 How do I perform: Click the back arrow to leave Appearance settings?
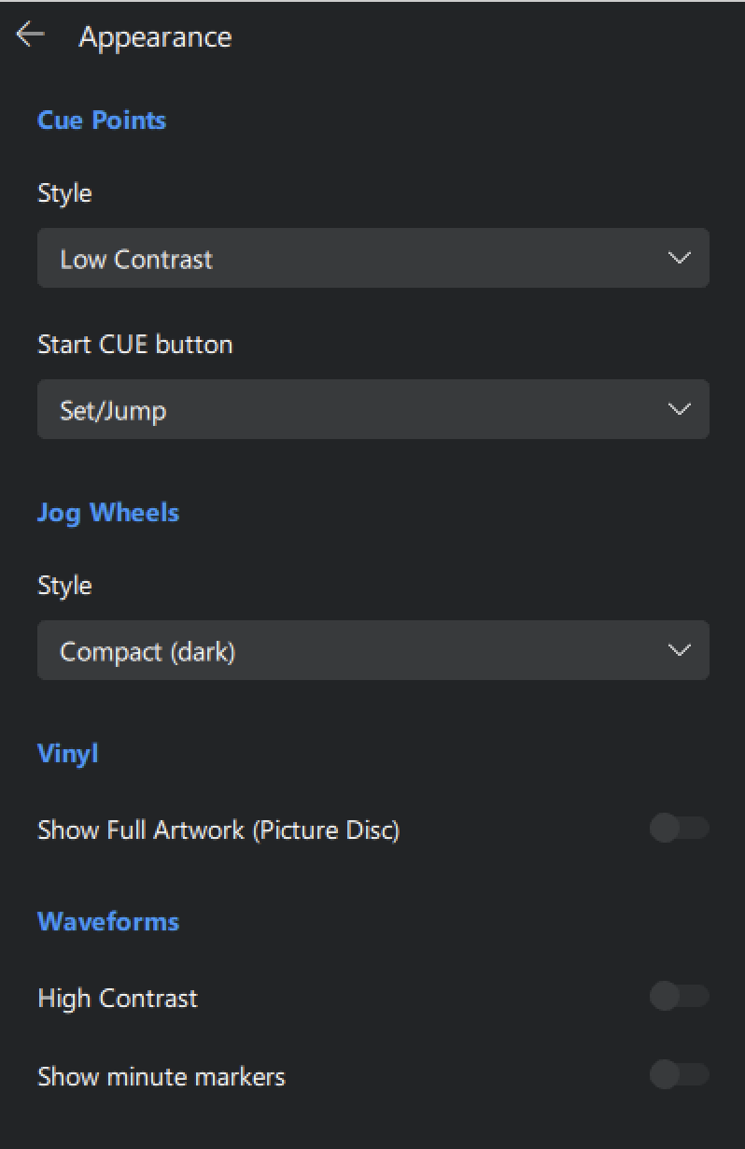31,35
